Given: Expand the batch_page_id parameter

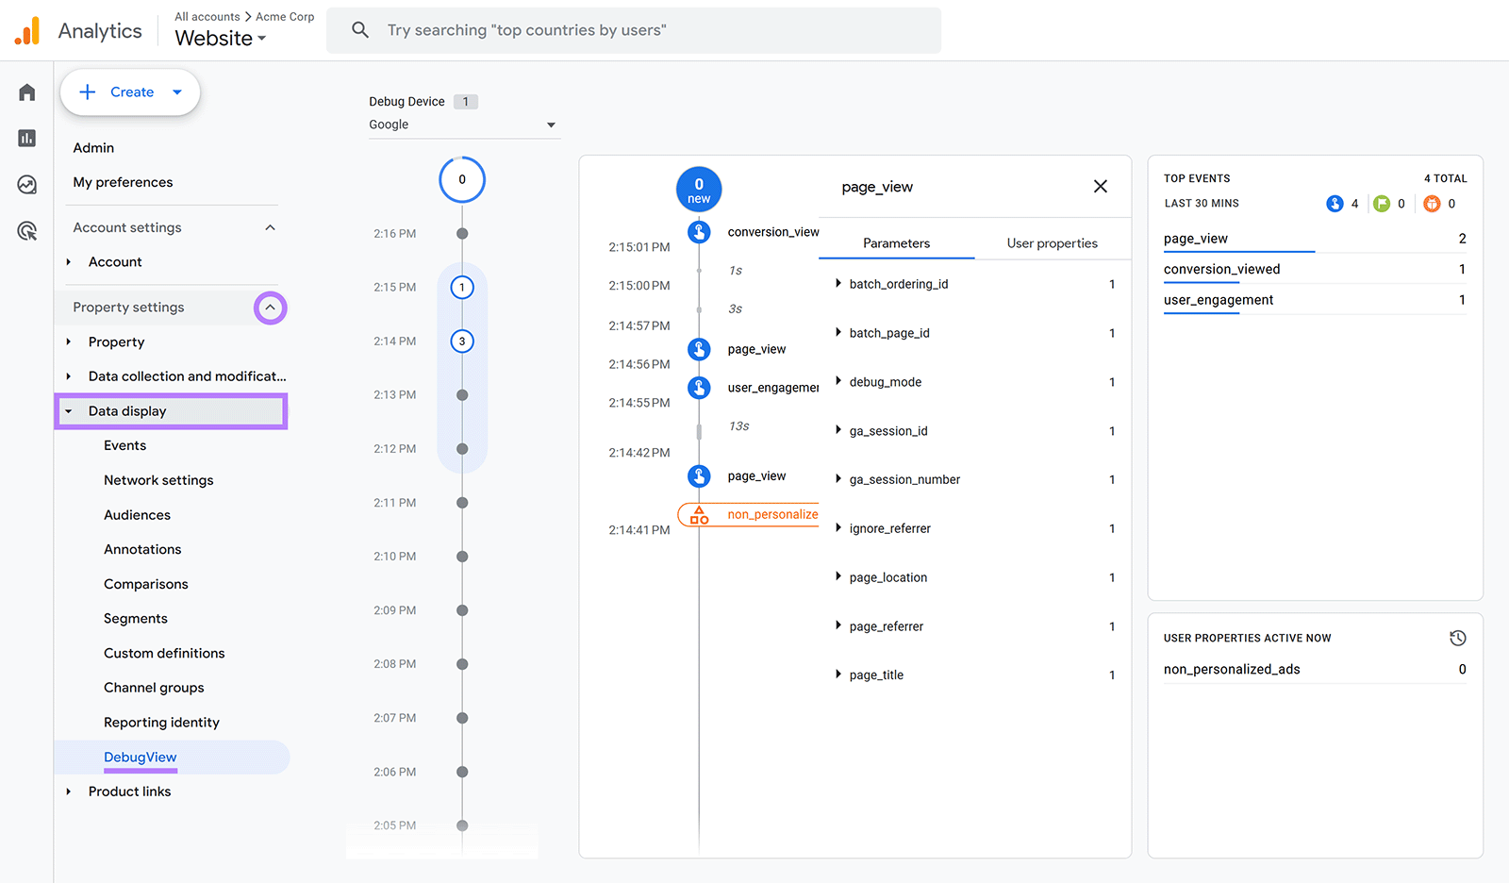Looking at the screenshot, I should (x=837, y=333).
